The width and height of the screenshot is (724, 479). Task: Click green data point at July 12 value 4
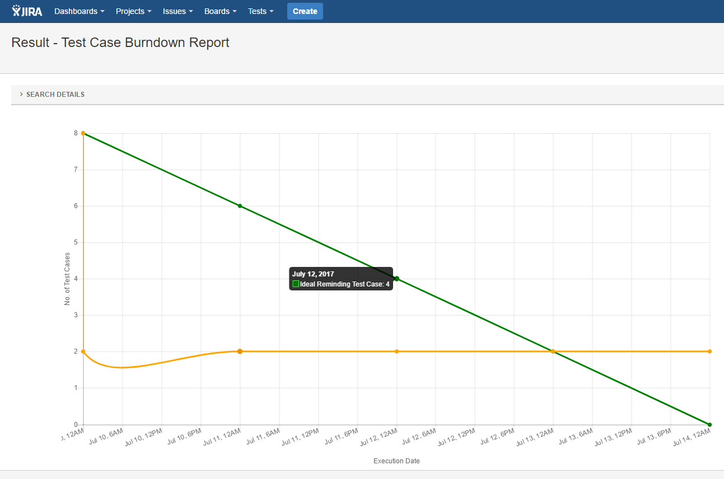click(396, 279)
